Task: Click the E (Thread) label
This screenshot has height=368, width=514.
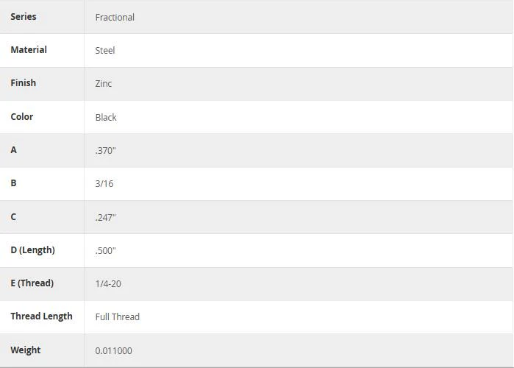Action: [32, 283]
